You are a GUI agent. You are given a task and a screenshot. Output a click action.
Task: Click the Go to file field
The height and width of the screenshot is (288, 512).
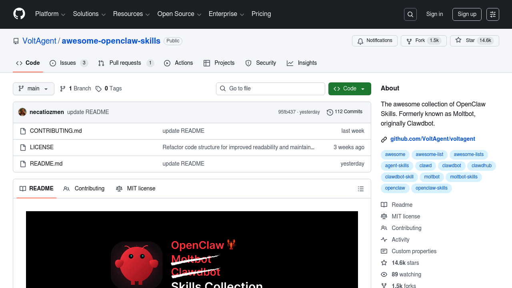coord(270,89)
